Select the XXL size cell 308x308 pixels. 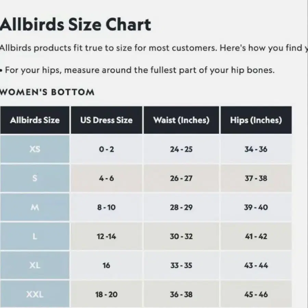pyautogui.click(x=35, y=294)
